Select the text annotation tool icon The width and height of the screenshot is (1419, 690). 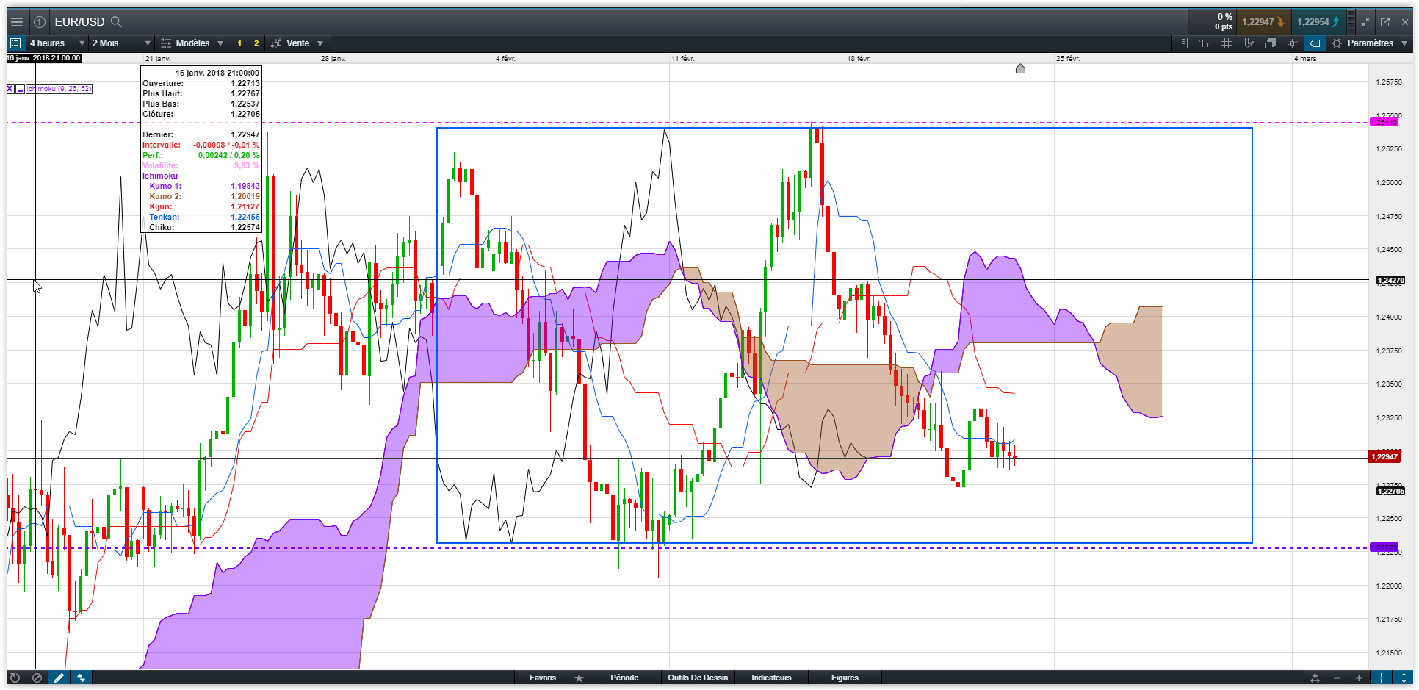tap(1205, 43)
